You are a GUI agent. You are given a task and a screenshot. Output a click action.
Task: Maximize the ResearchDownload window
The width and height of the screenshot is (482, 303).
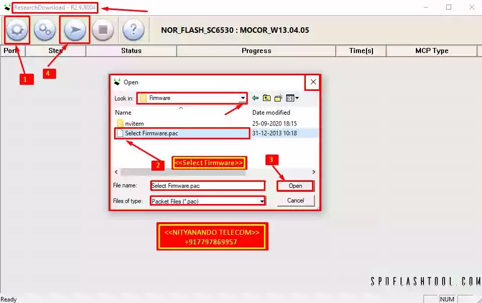tap(449, 7)
